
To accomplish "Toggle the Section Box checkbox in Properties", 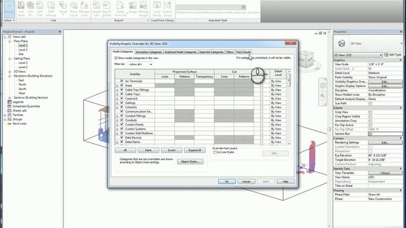I will [x=370, y=134].
